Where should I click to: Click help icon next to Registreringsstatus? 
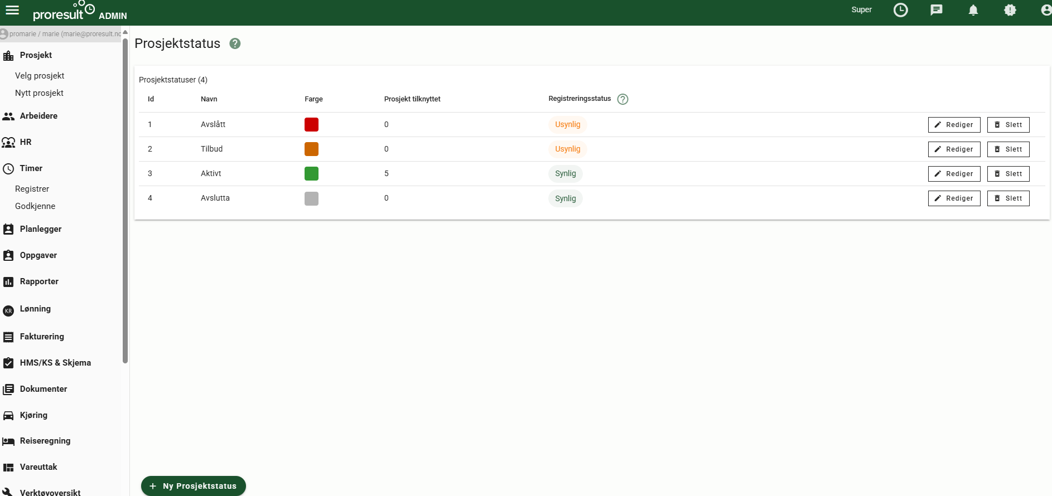(622, 99)
